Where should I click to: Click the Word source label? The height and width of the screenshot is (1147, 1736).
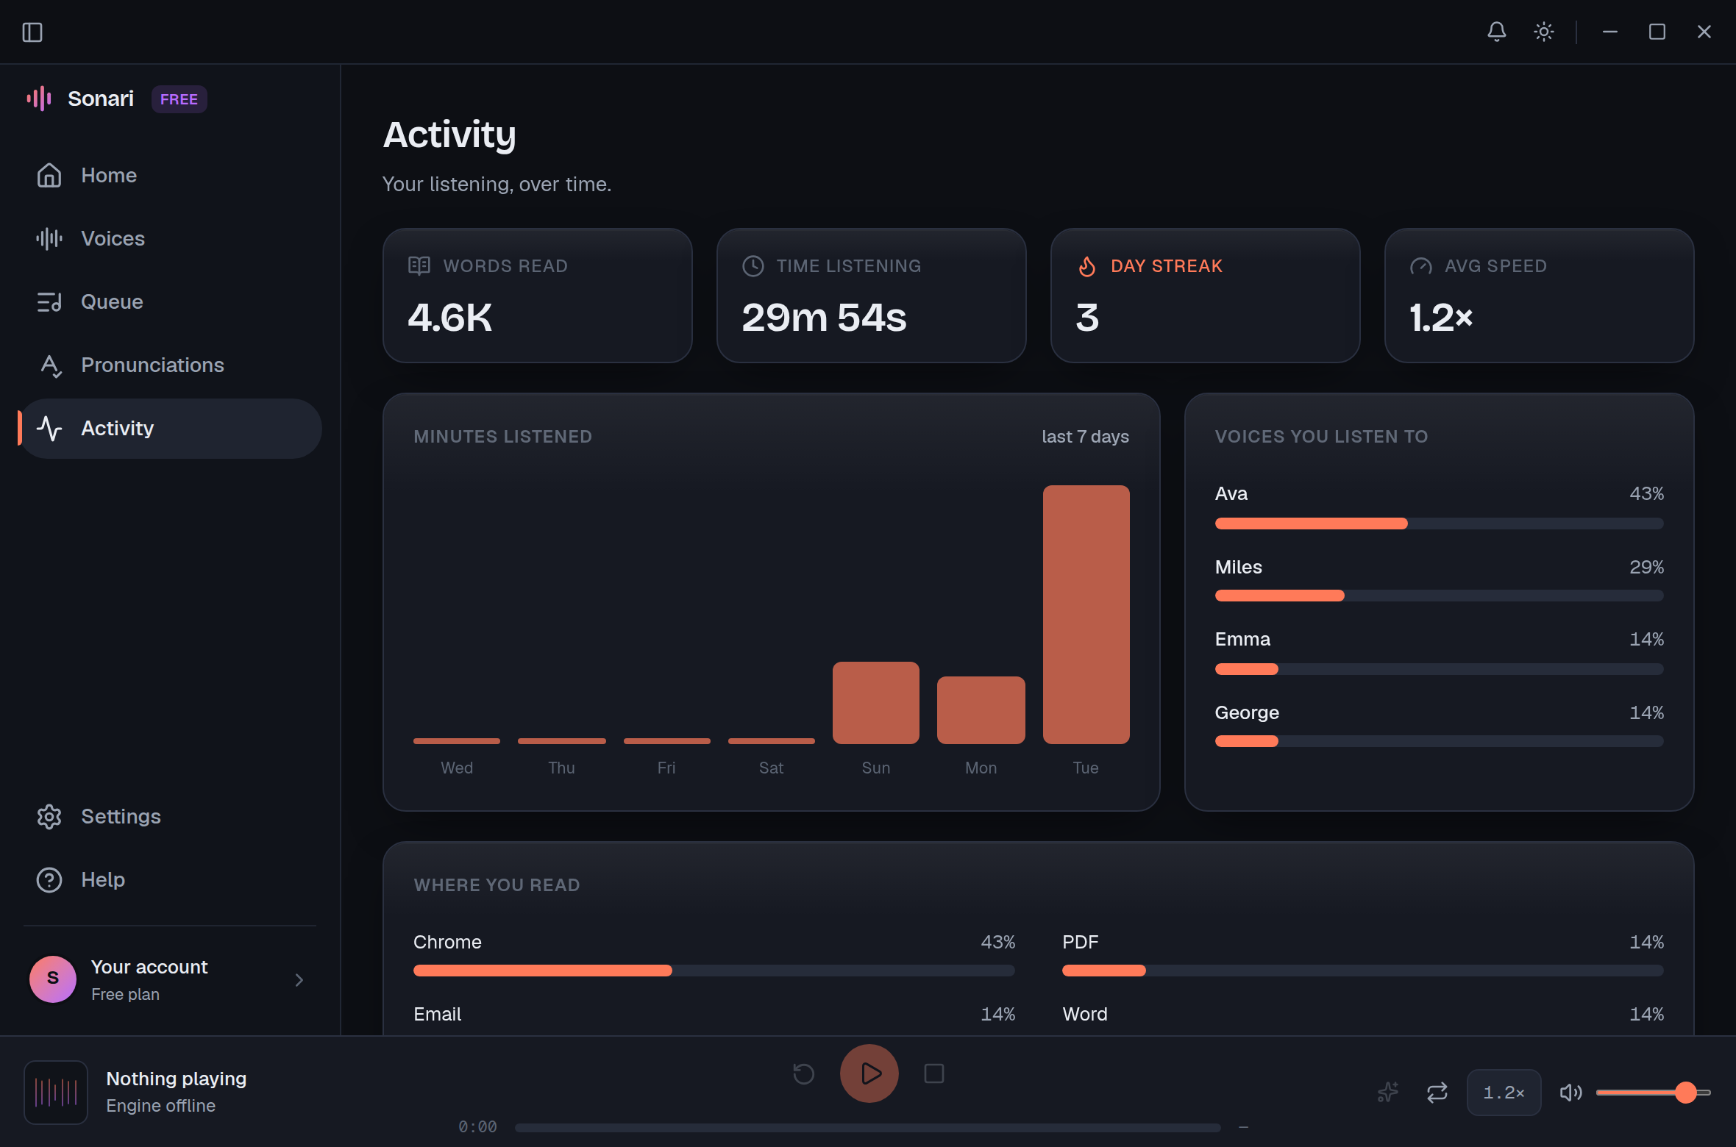[x=1084, y=1014]
